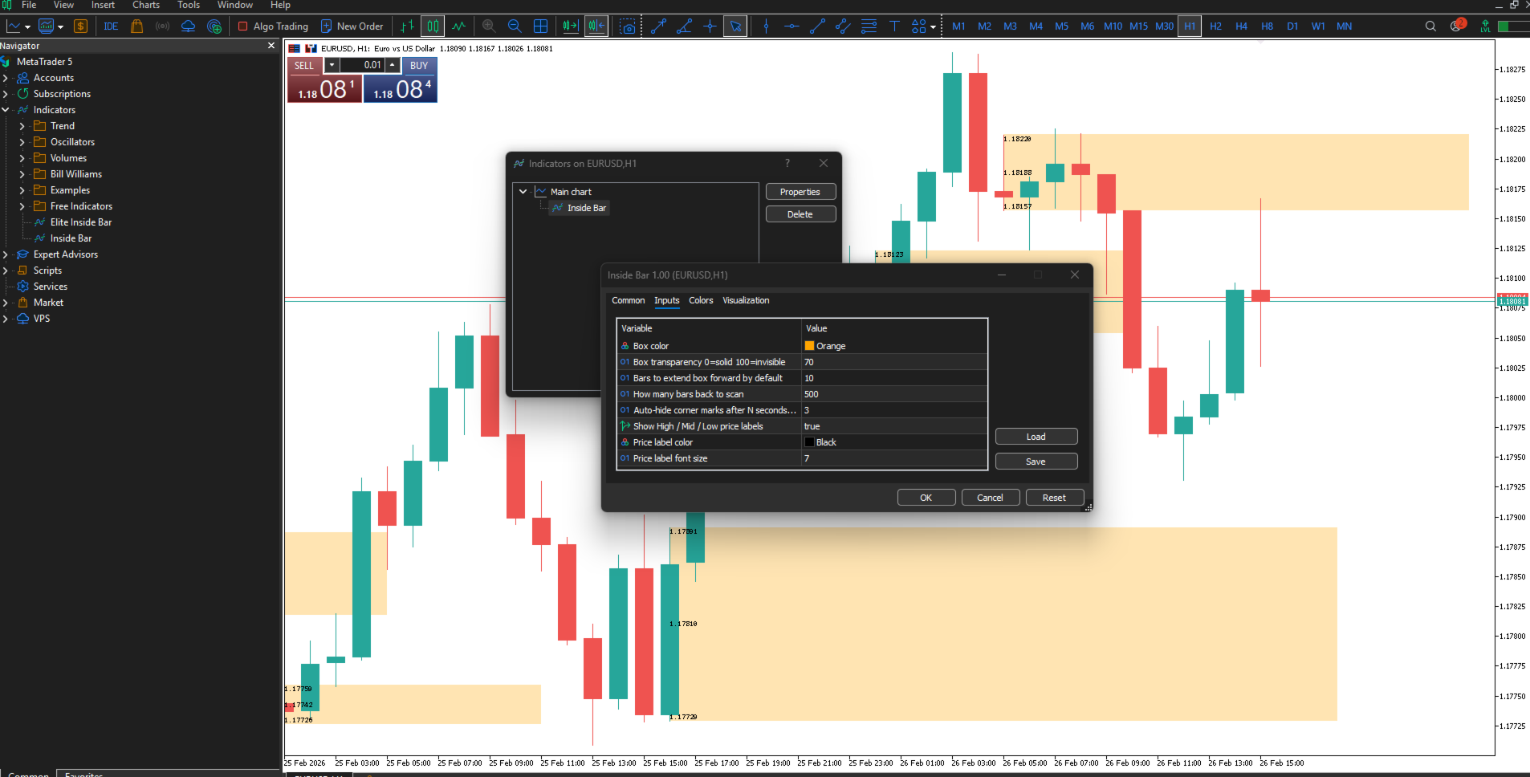Screen dimensions: 1530x777
Task: Click the New Order button
Action: pyautogui.click(x=352, y=26)
